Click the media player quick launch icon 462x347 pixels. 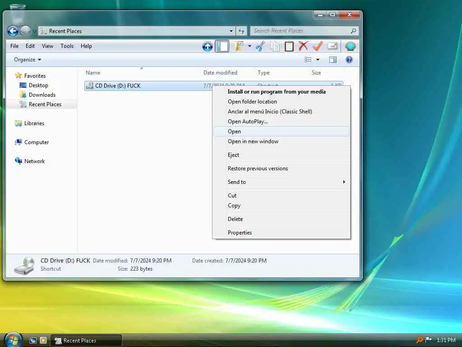click(43, 341)
